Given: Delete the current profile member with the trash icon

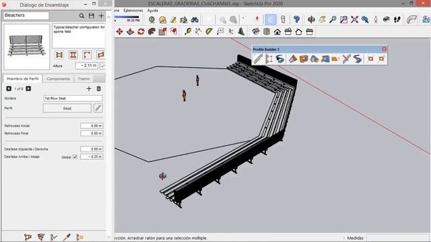Looking at the screenshot, I should coord(99,89).
